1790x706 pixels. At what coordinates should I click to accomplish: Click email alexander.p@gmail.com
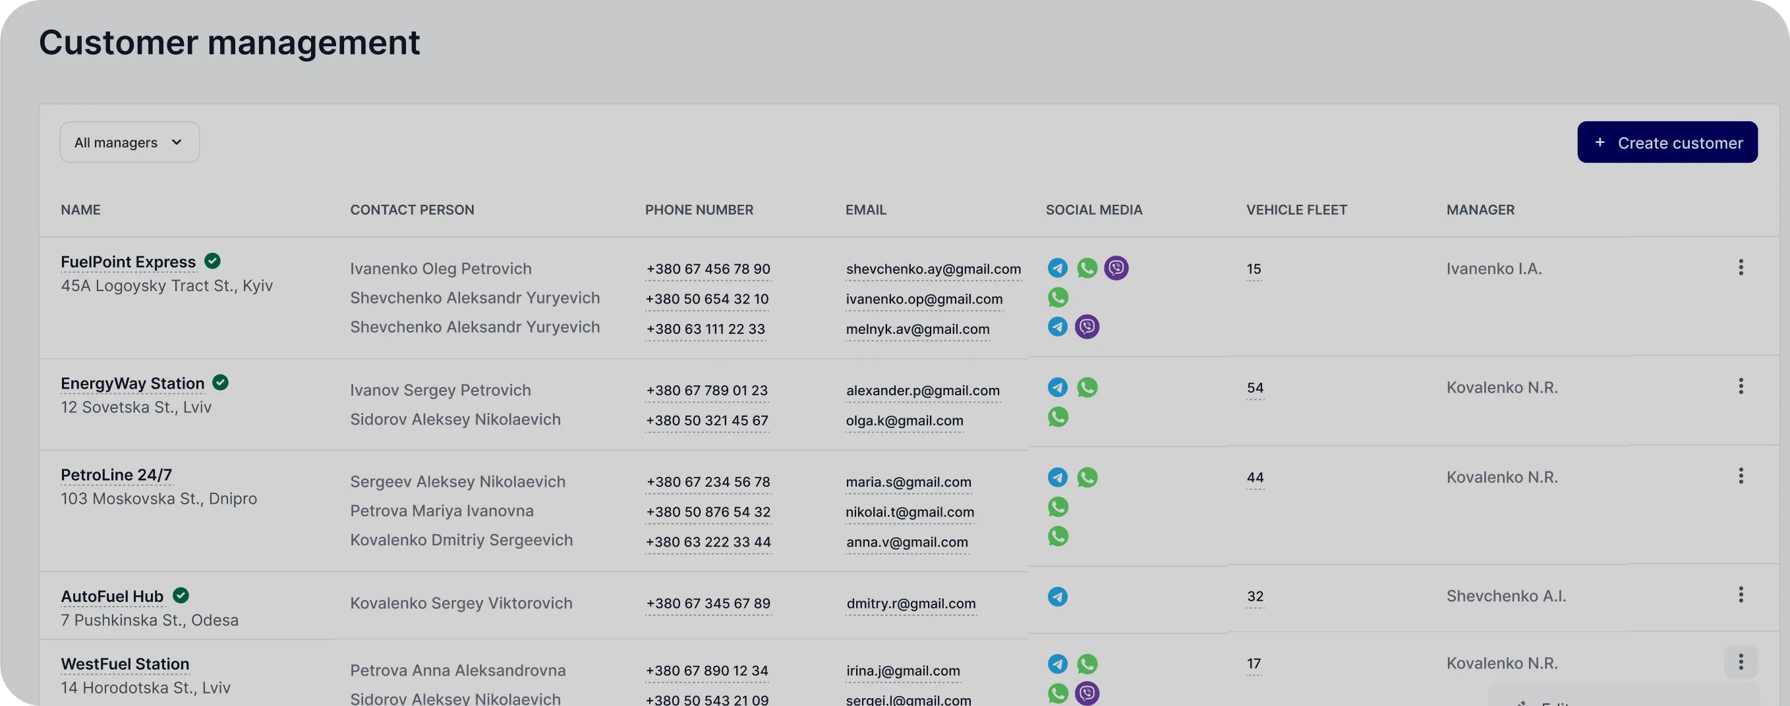click(923, 391)
